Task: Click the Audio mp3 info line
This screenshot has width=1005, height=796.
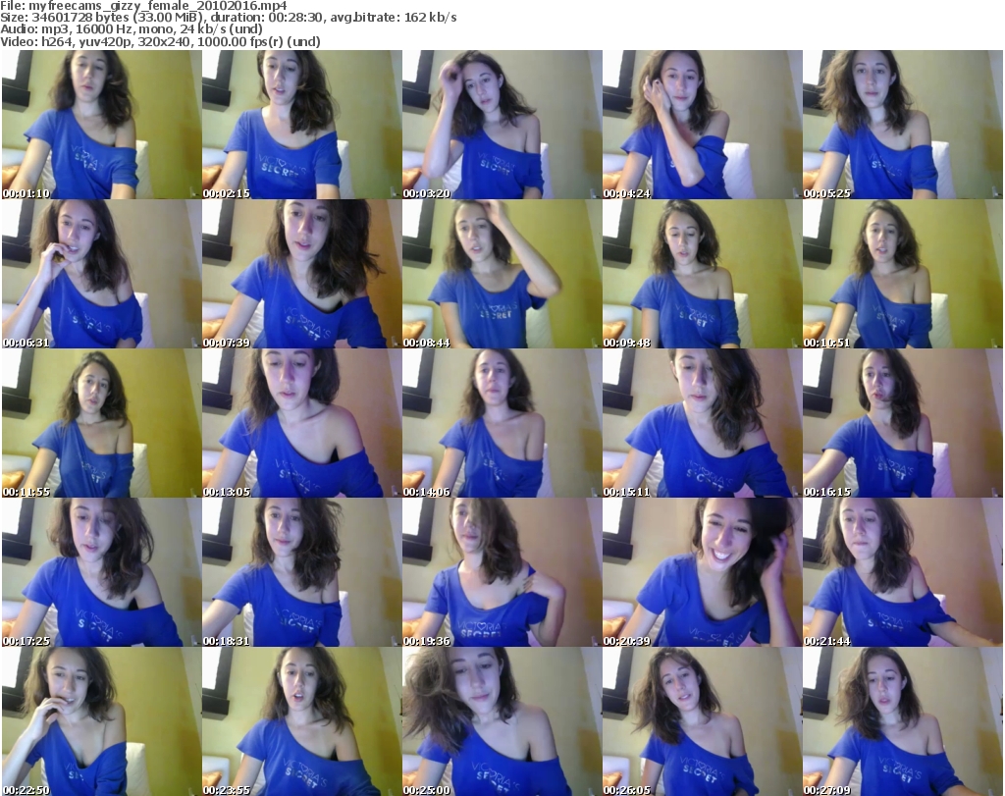Action: [x=132, y=29]
